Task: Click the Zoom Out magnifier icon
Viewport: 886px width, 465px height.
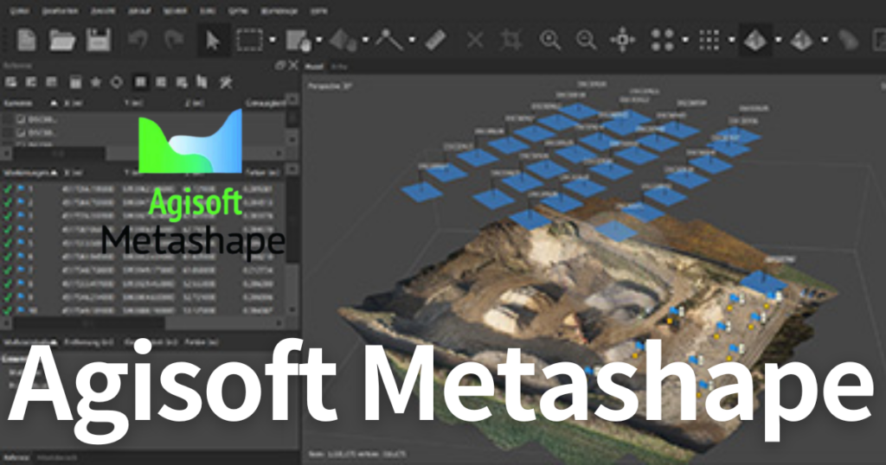Action: click(586, 39)
